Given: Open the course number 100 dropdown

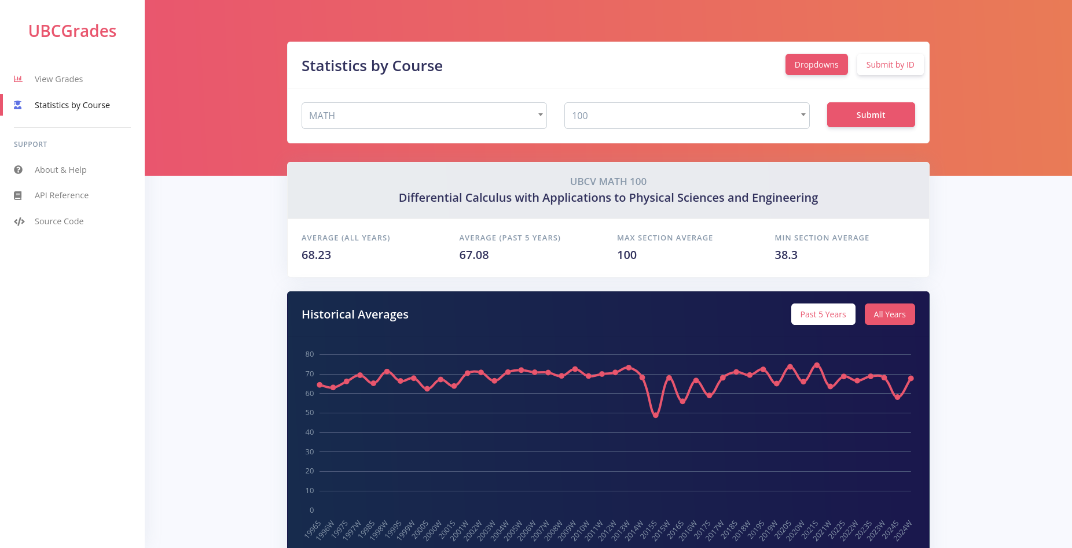Looking at the screenshot, I should point(686,116).
